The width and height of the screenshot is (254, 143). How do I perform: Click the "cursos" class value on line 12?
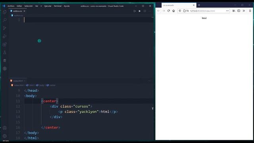coord(82,106)
